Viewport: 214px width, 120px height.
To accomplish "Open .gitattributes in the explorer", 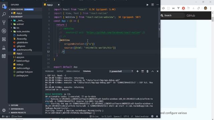I will tap(25, 42).
